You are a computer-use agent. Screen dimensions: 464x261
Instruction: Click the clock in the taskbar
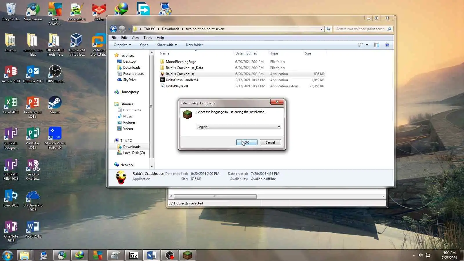(x=449, y=255)
